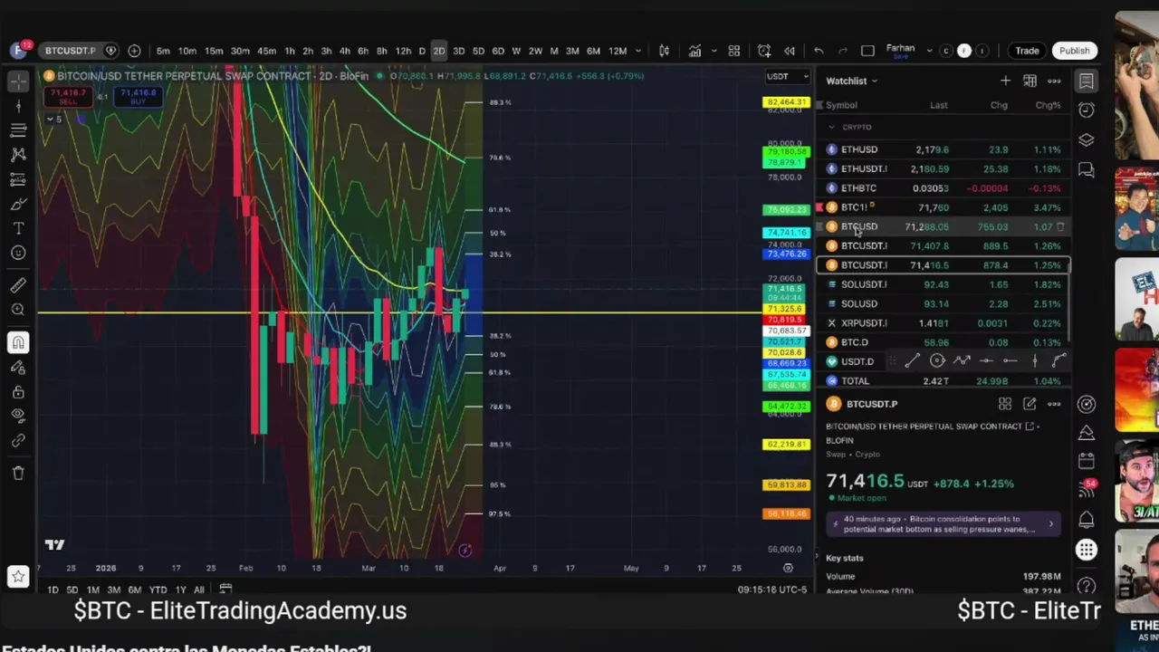Open the candlestick chart type selector

tap(664, 51)
